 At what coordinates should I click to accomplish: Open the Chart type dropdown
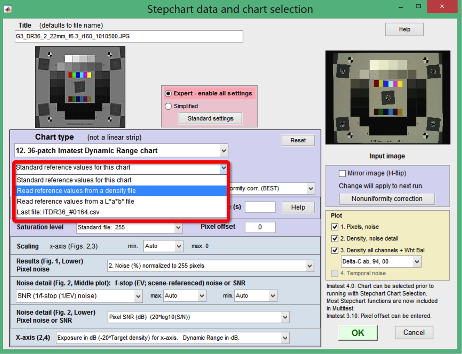click(223, 150)
